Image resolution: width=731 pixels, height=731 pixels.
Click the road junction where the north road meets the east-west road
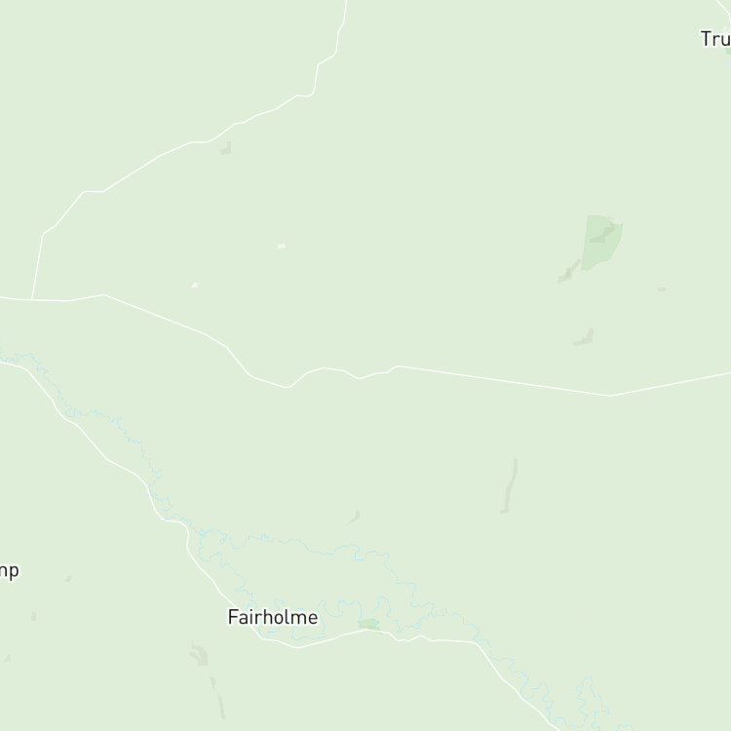tap(32, 299)
